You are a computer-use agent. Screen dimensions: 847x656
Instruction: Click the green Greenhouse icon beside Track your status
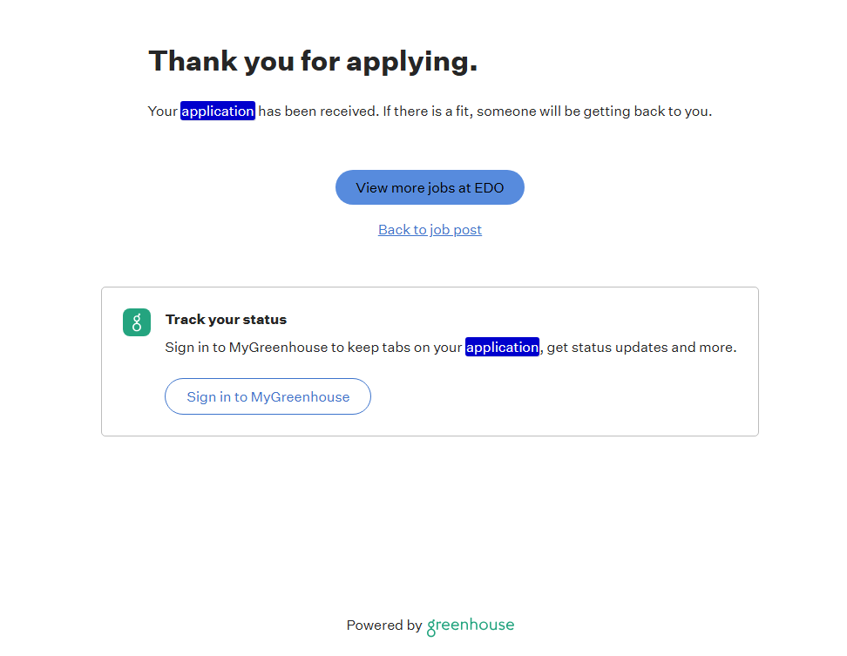pyautogui.click(x=137, y=322)
